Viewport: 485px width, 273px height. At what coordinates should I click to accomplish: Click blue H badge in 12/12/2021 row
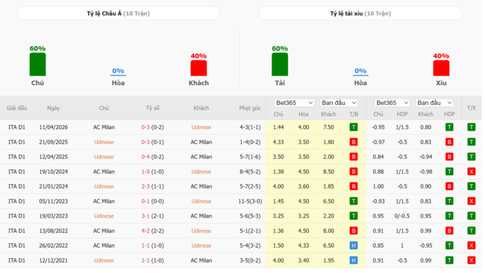pos(354,260)
